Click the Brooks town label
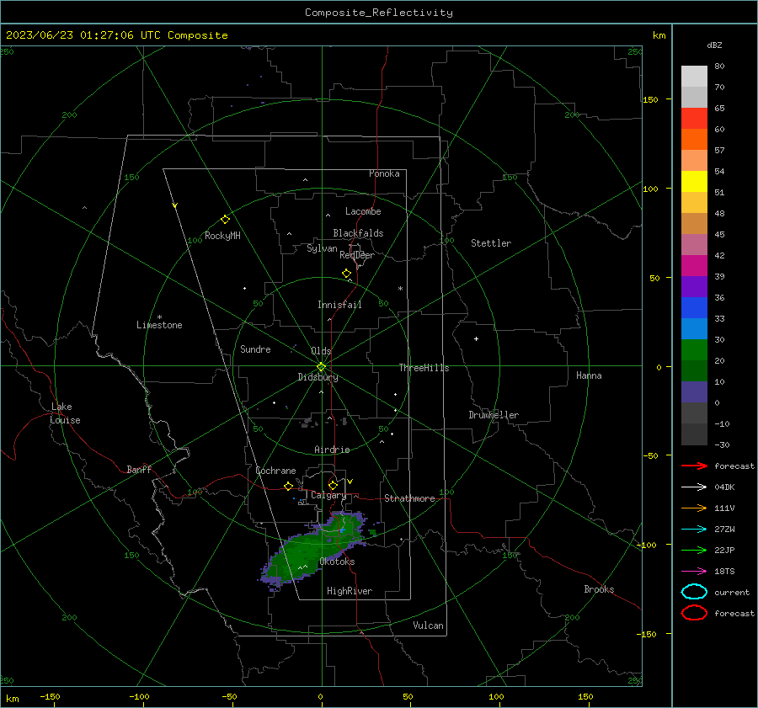This screenshot has height=708, width=758. (599, 589)
